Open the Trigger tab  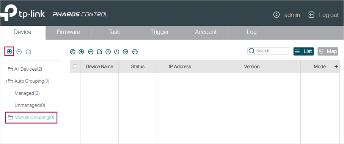[160, 32]
